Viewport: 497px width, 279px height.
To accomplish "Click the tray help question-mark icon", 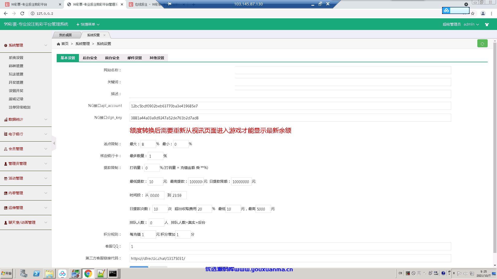I will [443, 273].
